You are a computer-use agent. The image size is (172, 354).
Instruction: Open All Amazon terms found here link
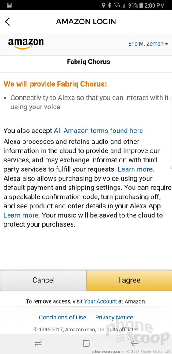click(x=98, y=131)
